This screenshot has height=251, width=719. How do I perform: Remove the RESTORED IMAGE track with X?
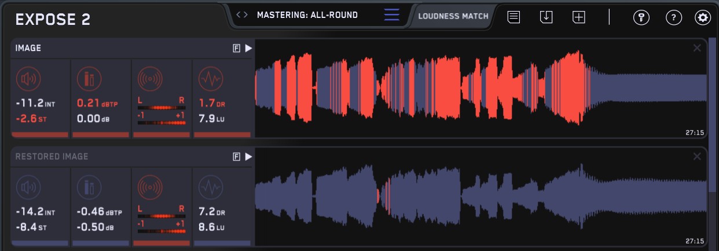click(x=697, y=157)
